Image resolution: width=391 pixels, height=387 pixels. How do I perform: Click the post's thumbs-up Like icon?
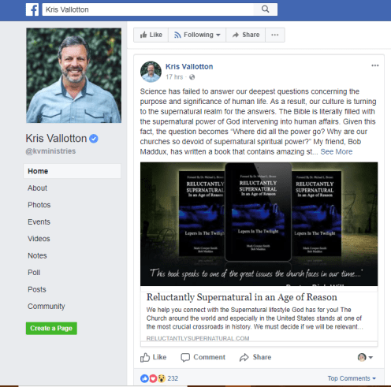coord(145,357)
